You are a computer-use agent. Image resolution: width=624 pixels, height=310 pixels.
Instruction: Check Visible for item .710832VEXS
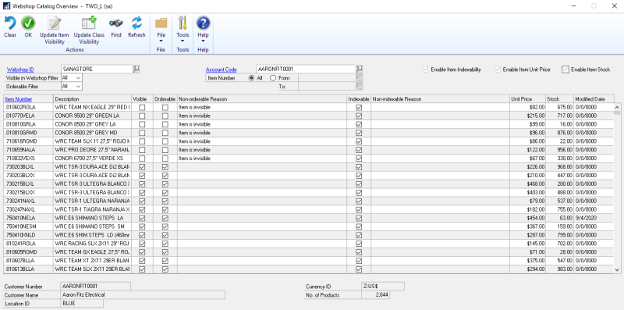click(x=142, y=159)
